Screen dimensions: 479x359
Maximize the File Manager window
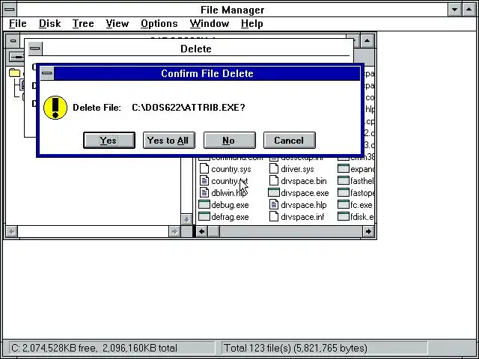coord(469,10)
